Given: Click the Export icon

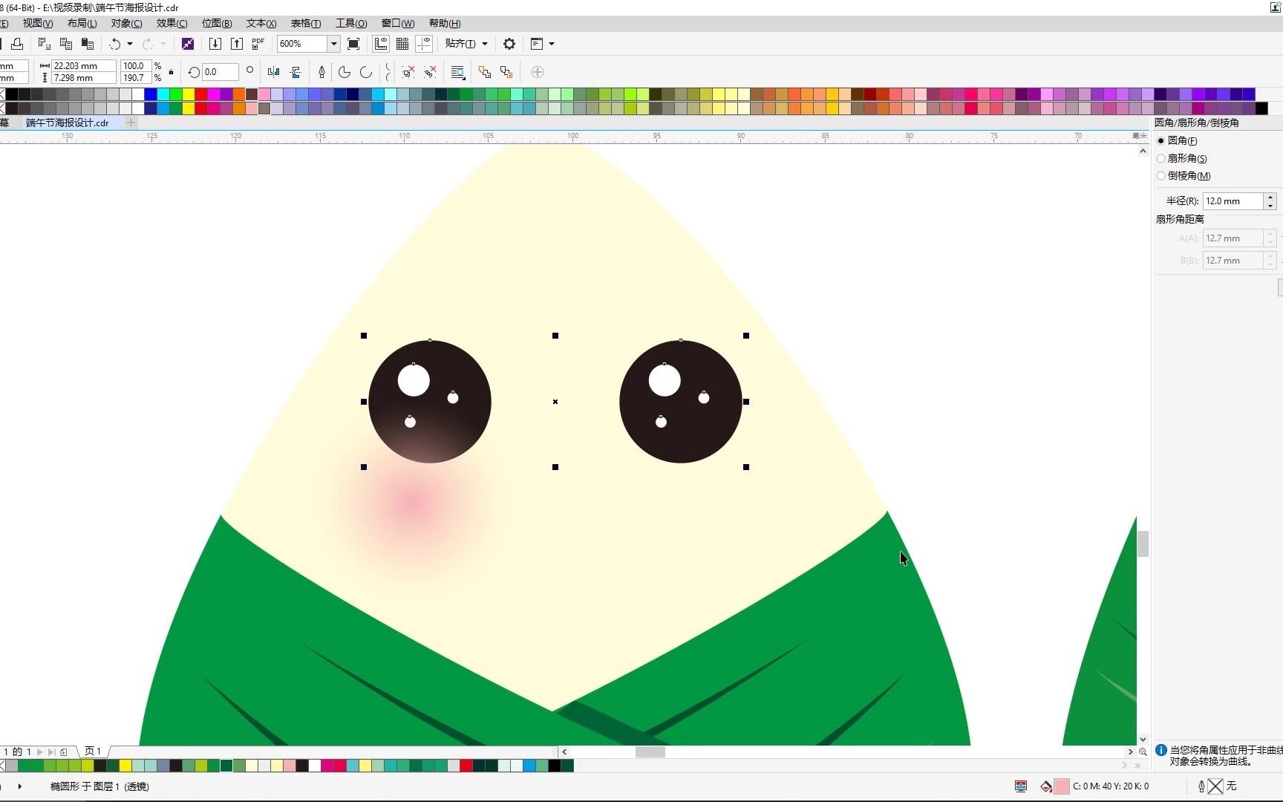Looking at the screenshot, I should [x=236, y=44].
